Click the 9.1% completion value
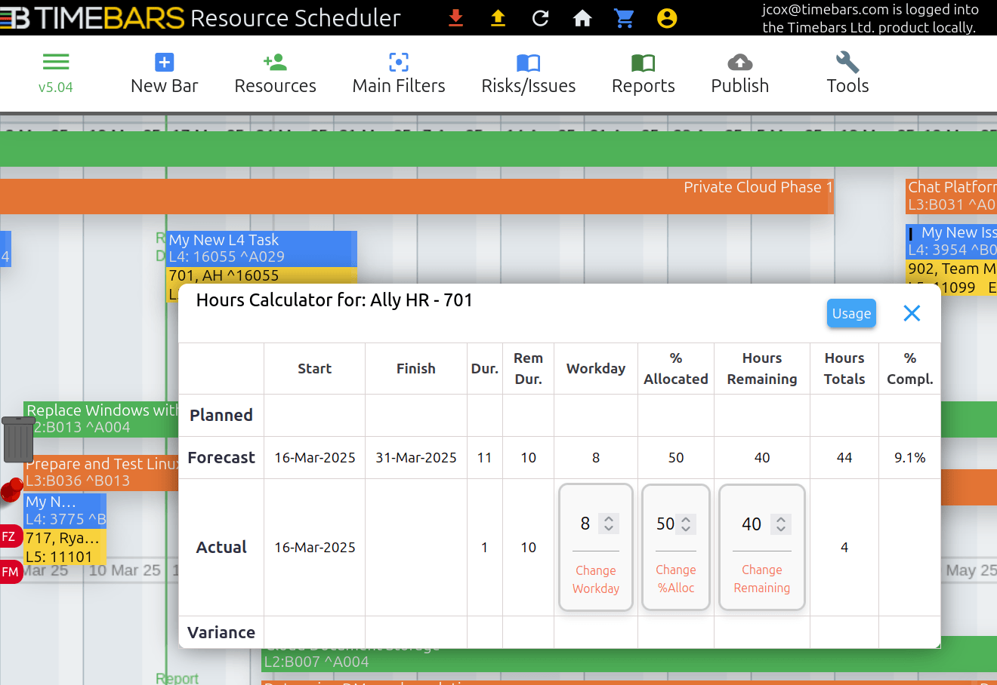Screen dimensions: 997x685 [x=909, y=457]
